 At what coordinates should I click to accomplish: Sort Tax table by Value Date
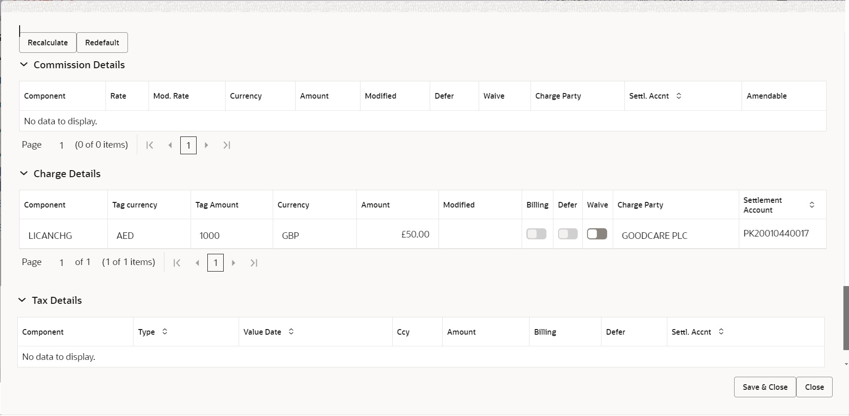tap(291, 331)
